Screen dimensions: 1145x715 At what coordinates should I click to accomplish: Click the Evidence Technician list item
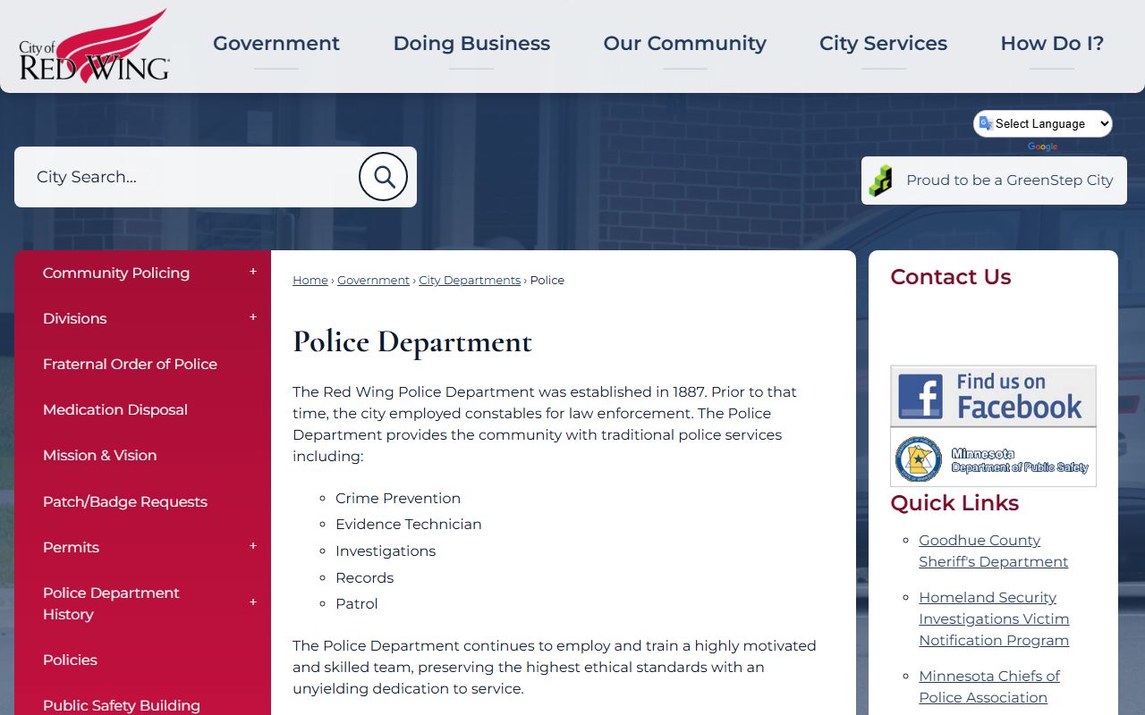tap(409, 525)
